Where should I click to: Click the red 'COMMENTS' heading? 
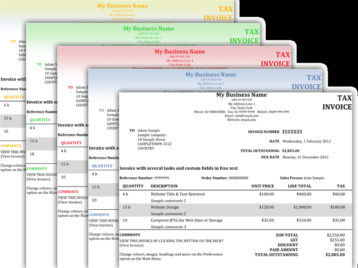coord(68,192)
